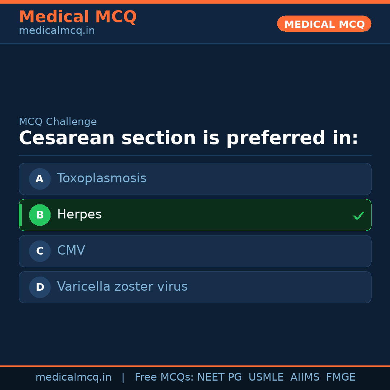The height and width of the screenshot is (390, 390).
Task: Pick the D letter circle icon
Action: tap(40, 287)
